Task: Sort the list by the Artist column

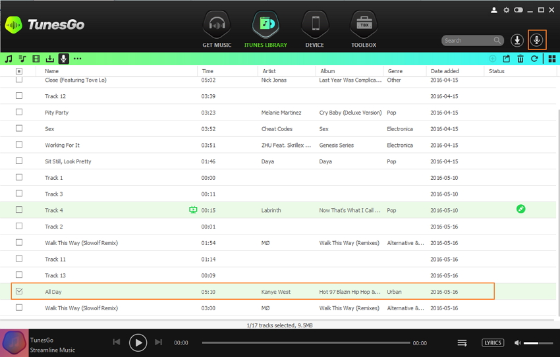Action: coord(269,71)
